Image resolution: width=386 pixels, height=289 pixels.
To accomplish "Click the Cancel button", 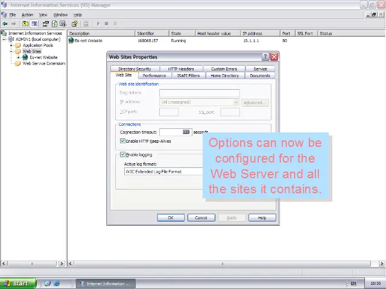I will pyautogui.click(x=201, y=218).
